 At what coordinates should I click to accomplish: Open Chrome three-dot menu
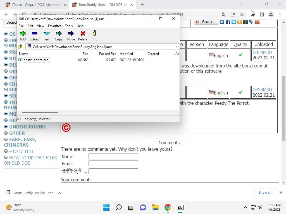pyautogui.click(x=280, y=14)
